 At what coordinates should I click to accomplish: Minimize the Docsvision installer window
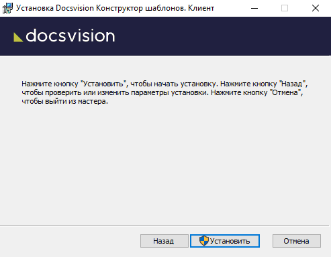tap(254, 8)
